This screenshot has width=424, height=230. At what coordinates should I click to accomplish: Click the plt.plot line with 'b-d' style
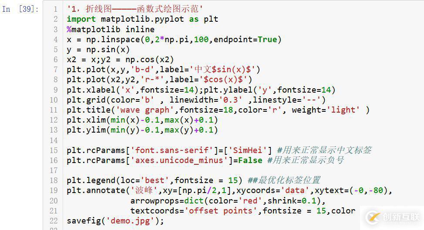point(163,70)
